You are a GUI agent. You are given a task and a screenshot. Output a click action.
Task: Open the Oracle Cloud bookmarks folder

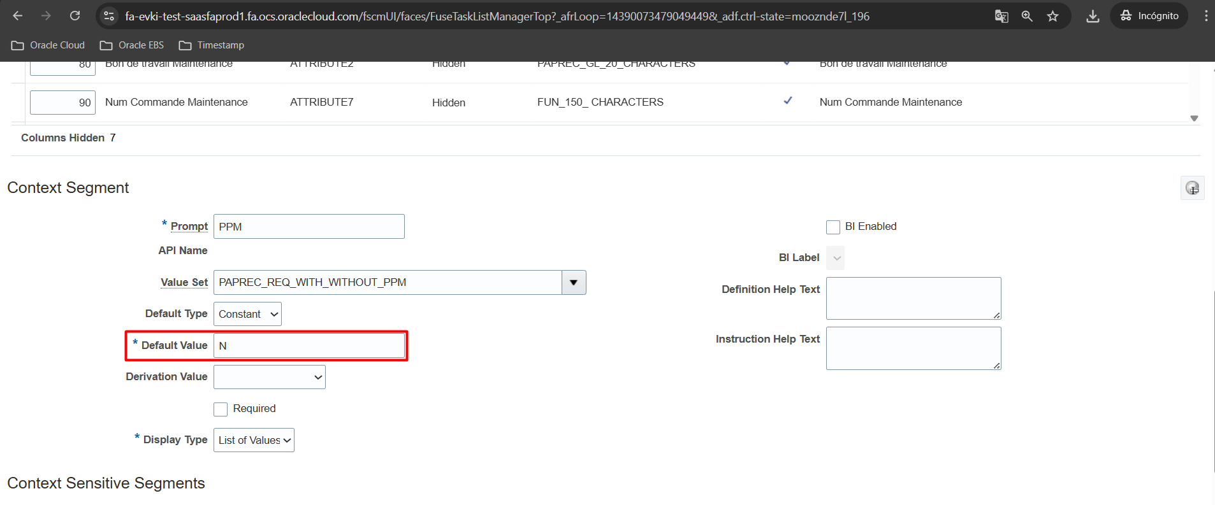click(48, 45)
